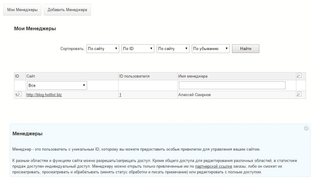
Task: Click the Сайт column header
Action: click(x=31, y=76)
